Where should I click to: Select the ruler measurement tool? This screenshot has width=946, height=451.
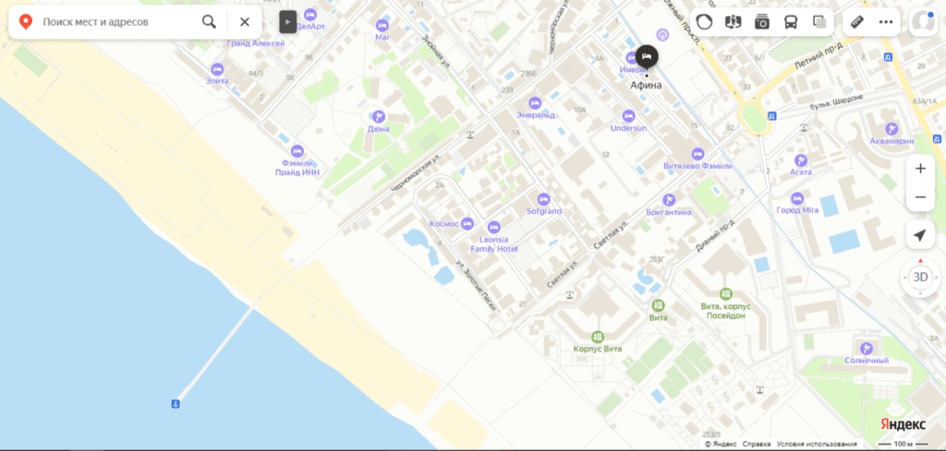[856, 21]
